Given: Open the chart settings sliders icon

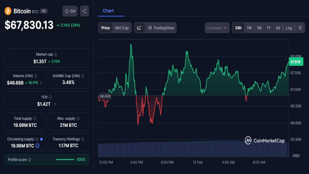Looking at the screenshot, I should click(300, 28).
